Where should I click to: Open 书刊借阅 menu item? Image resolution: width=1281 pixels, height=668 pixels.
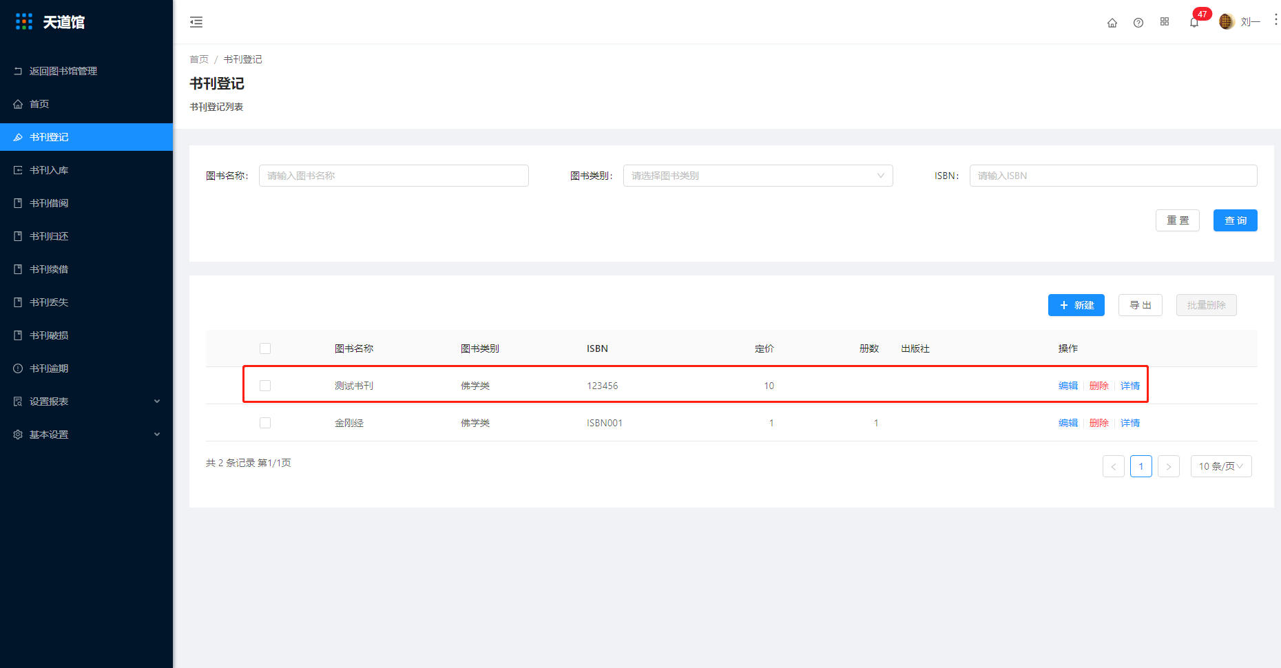coord(49,203)
